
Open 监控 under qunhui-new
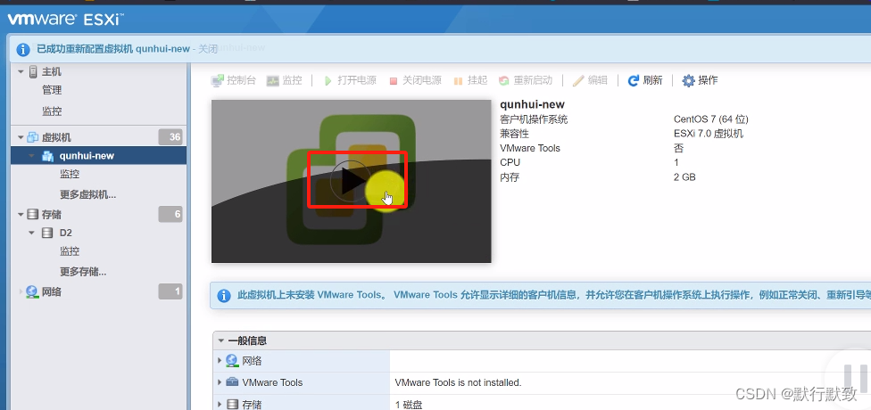[x=70, y=174]
